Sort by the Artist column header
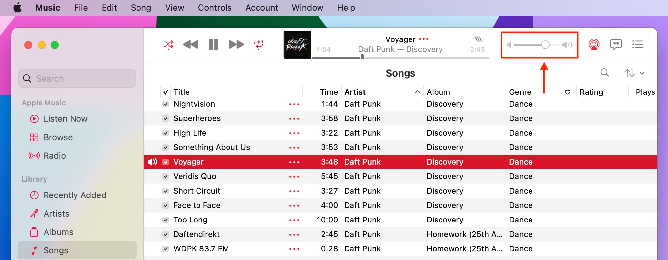668x260 pixels. click(382, 92)
